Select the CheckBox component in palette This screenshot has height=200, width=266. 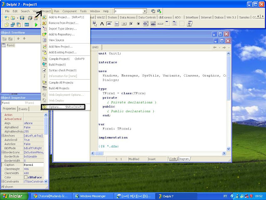coord(131,24)
